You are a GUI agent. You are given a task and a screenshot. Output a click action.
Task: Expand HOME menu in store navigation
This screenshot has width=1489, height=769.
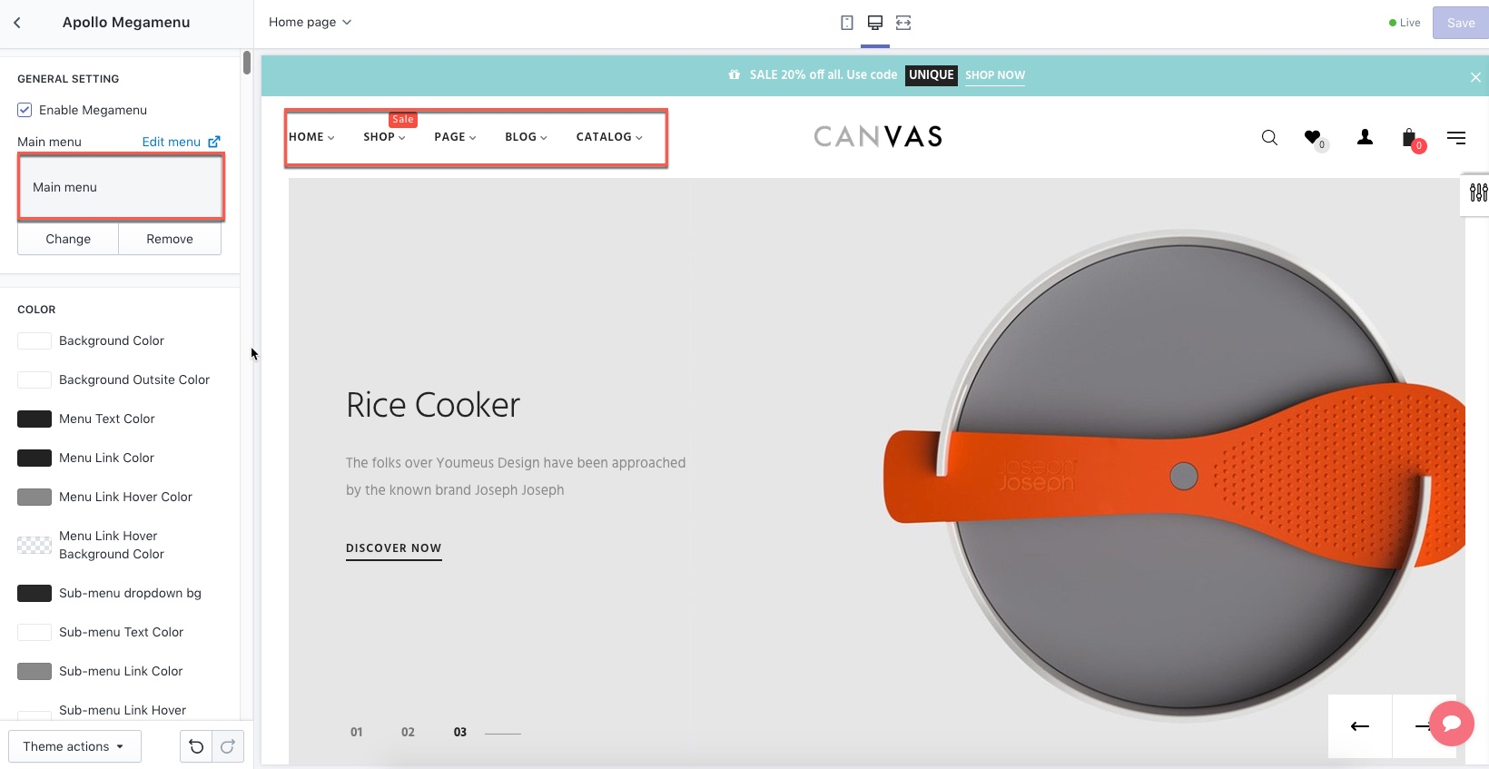point(311,137)
